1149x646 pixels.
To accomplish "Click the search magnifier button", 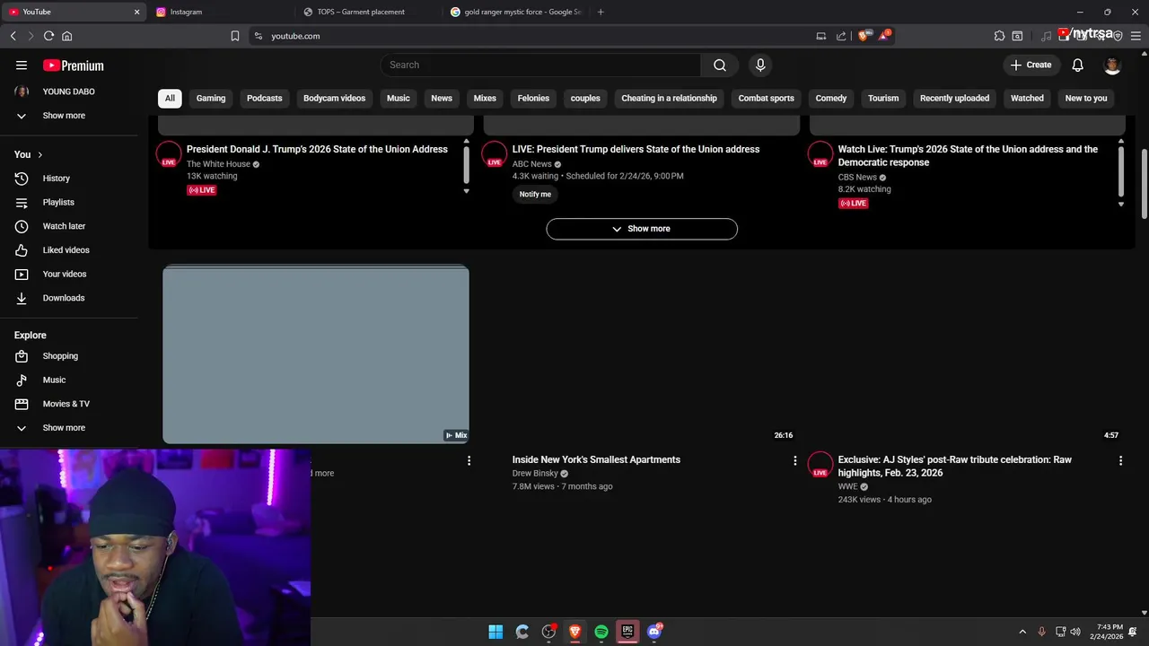I will [x=720, y=65].
